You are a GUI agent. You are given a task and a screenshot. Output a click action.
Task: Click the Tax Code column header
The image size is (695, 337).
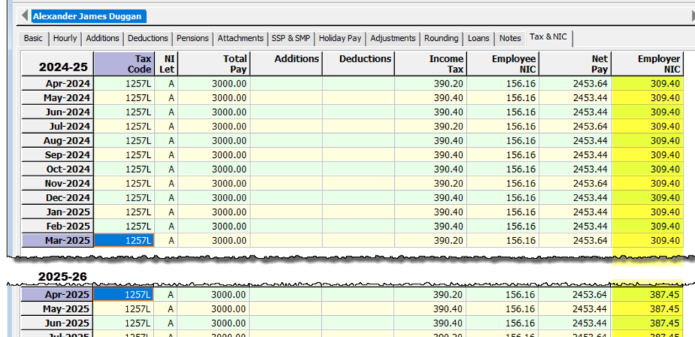[124, 64]
